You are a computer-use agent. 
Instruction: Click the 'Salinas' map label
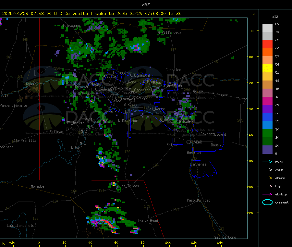(x=56, y=132)
